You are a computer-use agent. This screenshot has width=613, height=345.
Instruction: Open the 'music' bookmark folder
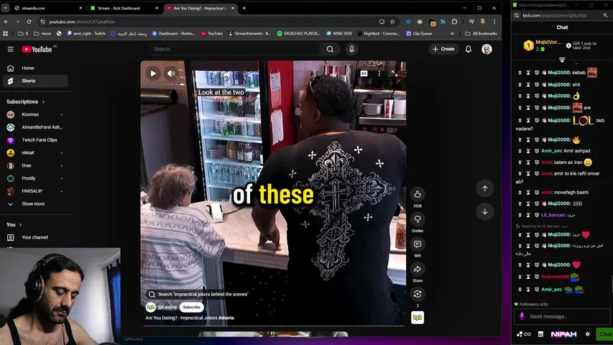tap(42, 34)
